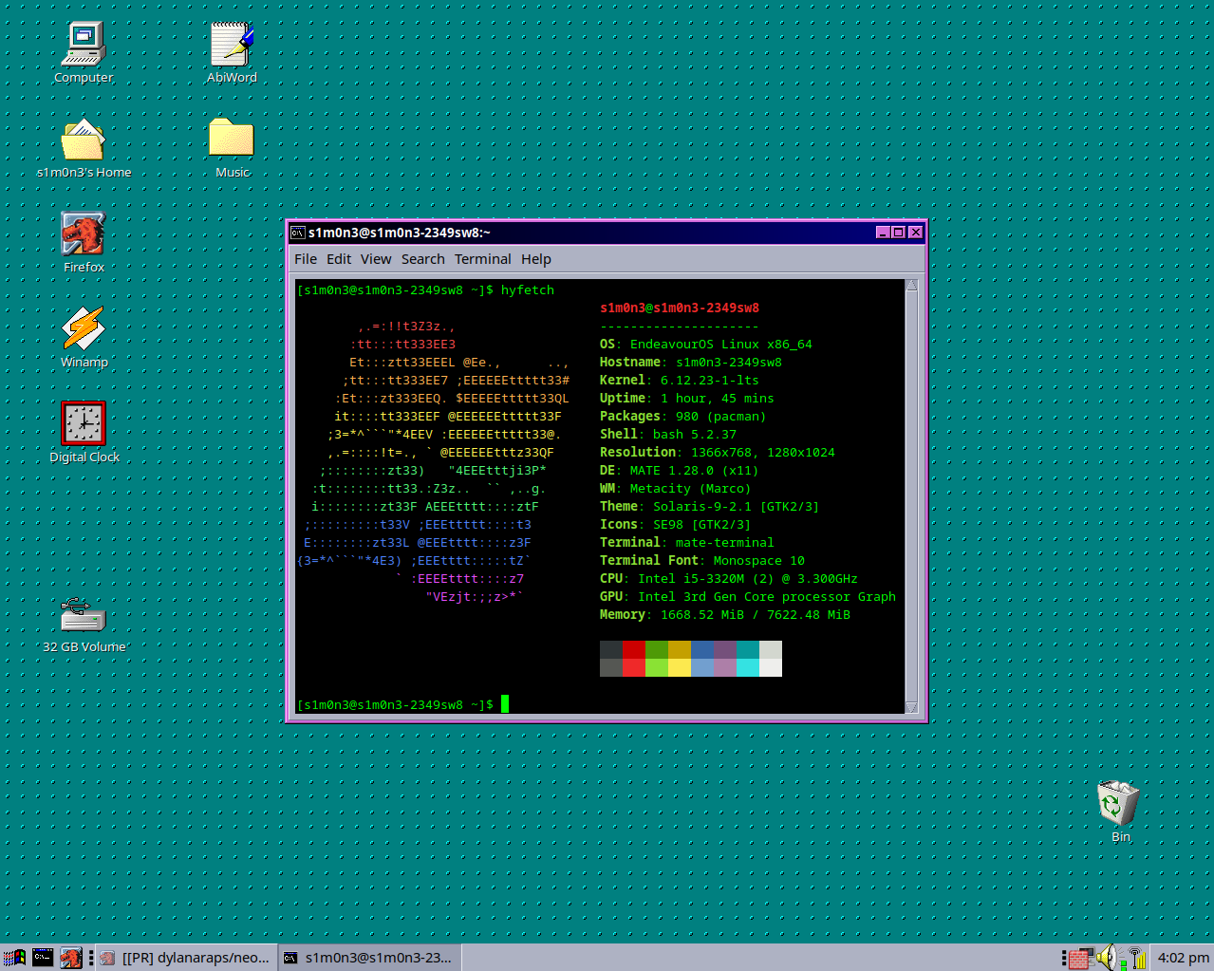This screenshot has width=1214, height=971.
Task: Click the volume speaker tray icon
Action: [x=1107, y=958]
